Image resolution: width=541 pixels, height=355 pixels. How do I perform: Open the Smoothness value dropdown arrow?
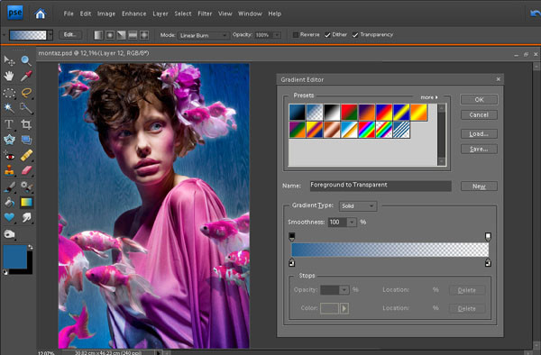tap(352, 223)
